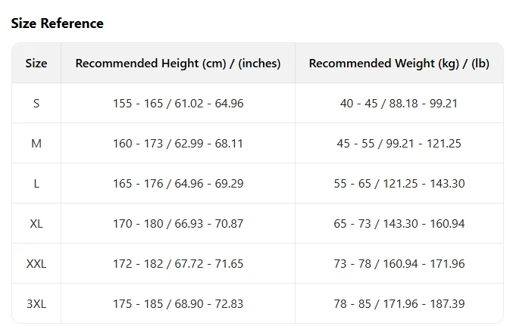Select the Size column header

point(36,63)
